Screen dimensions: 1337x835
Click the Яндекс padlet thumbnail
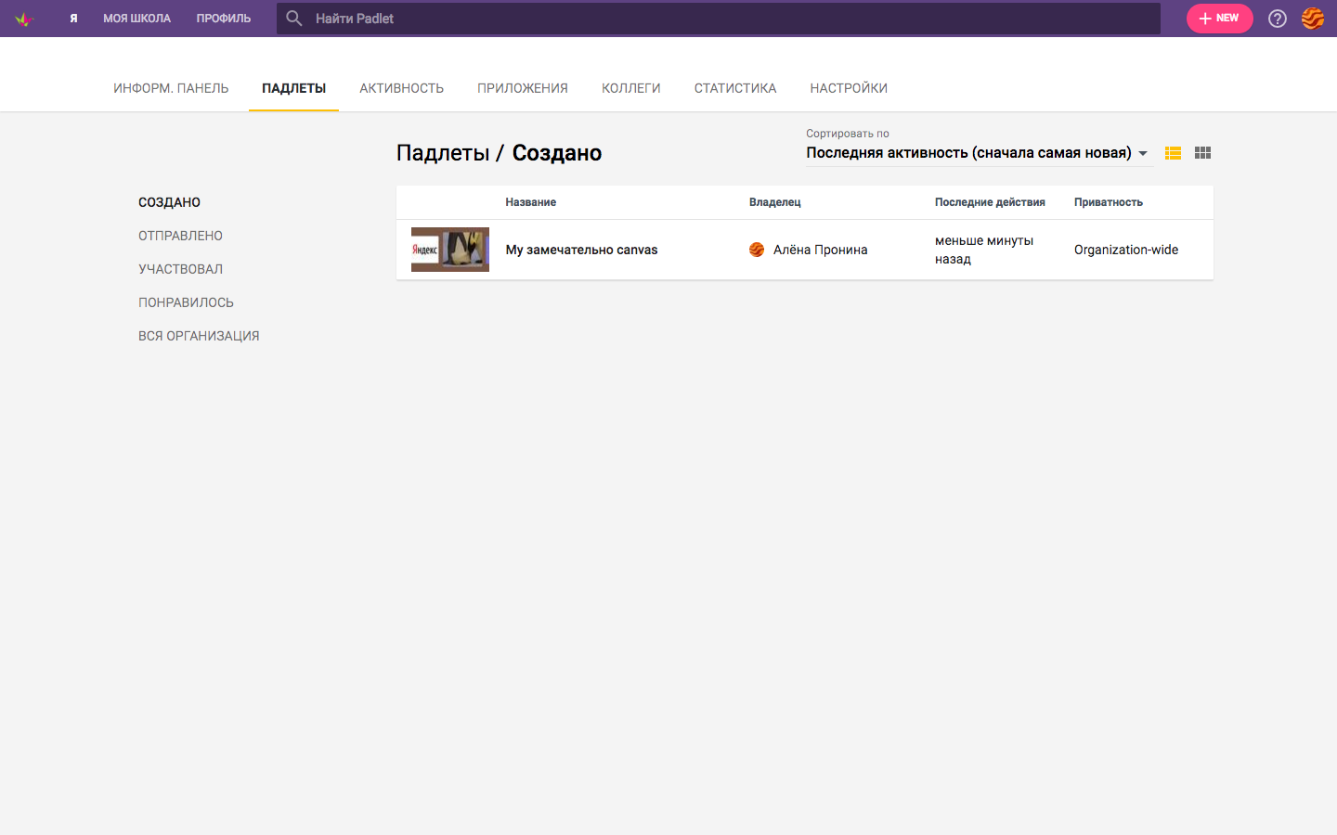tap(449, 250)
